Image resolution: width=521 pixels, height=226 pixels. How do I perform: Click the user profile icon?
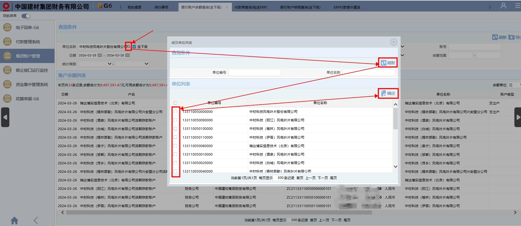pyautogui.click(x=503, y=6)
